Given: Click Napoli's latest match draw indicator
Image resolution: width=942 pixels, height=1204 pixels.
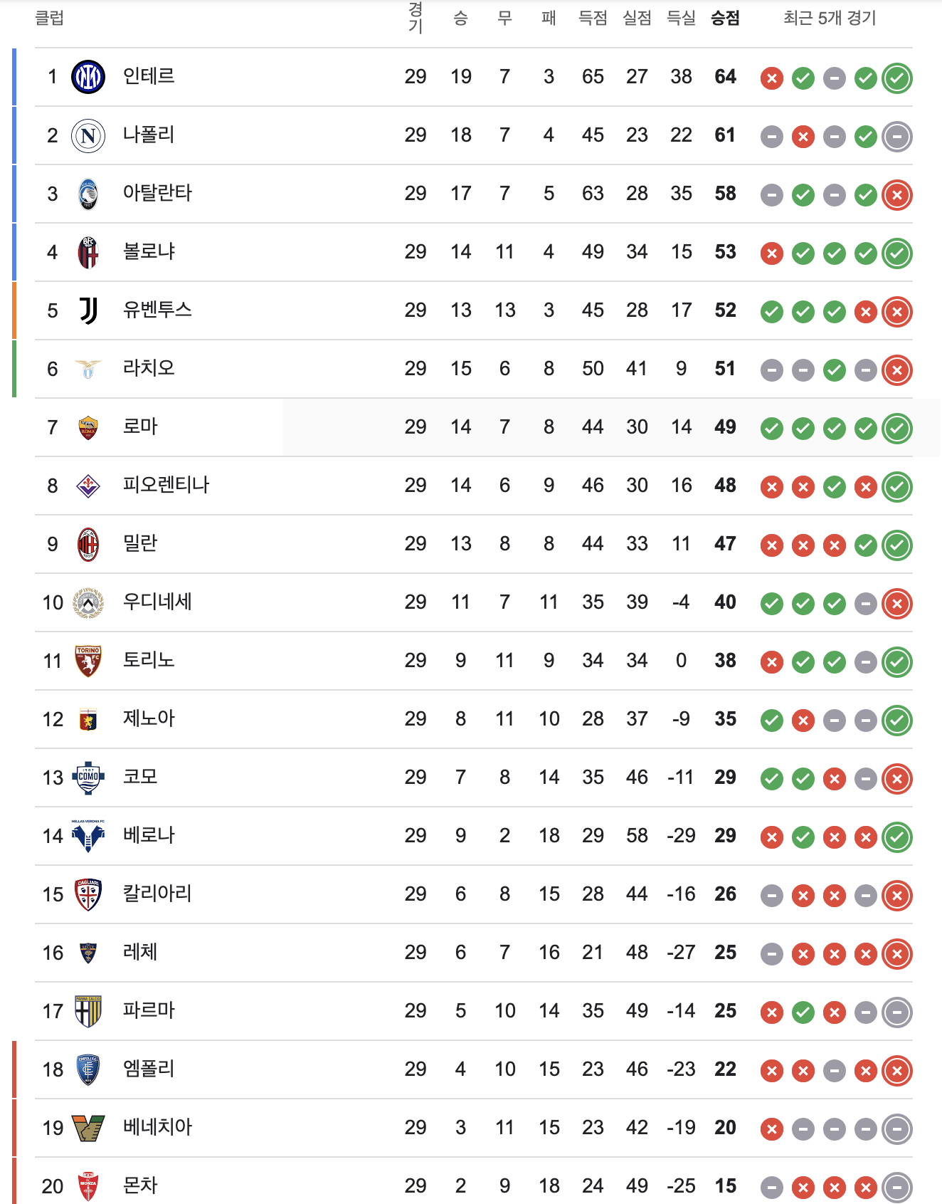Looking at the screenshot, I should click(x=897, y=136).
